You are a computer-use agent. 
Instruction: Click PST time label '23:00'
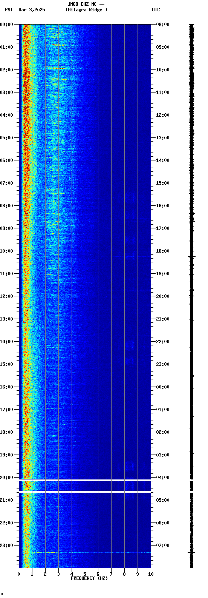click(x=6, y=545)
